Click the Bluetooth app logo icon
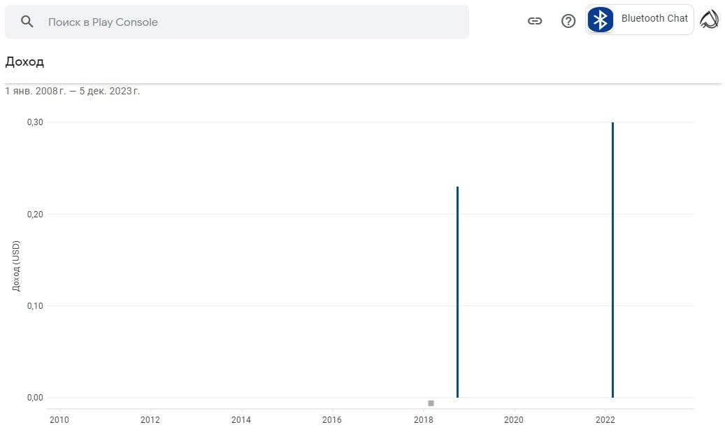The width and height of the screenshot is (725, 434). click(600, 20)
